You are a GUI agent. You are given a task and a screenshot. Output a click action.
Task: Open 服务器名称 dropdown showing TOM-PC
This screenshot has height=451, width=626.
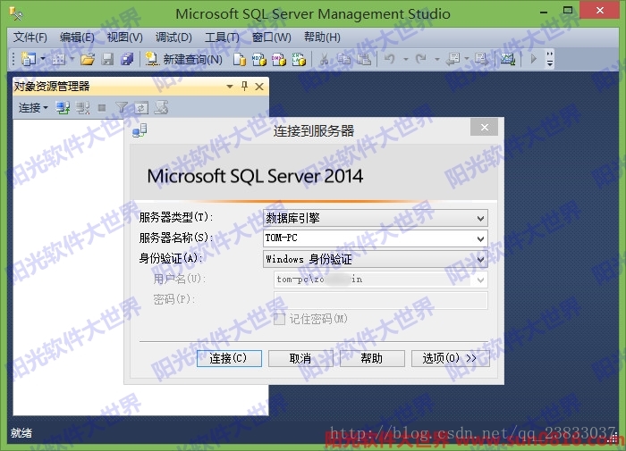(x=376, y=238)
